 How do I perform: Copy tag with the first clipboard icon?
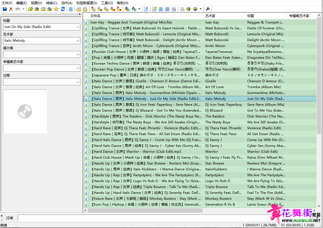pos(79,9)
